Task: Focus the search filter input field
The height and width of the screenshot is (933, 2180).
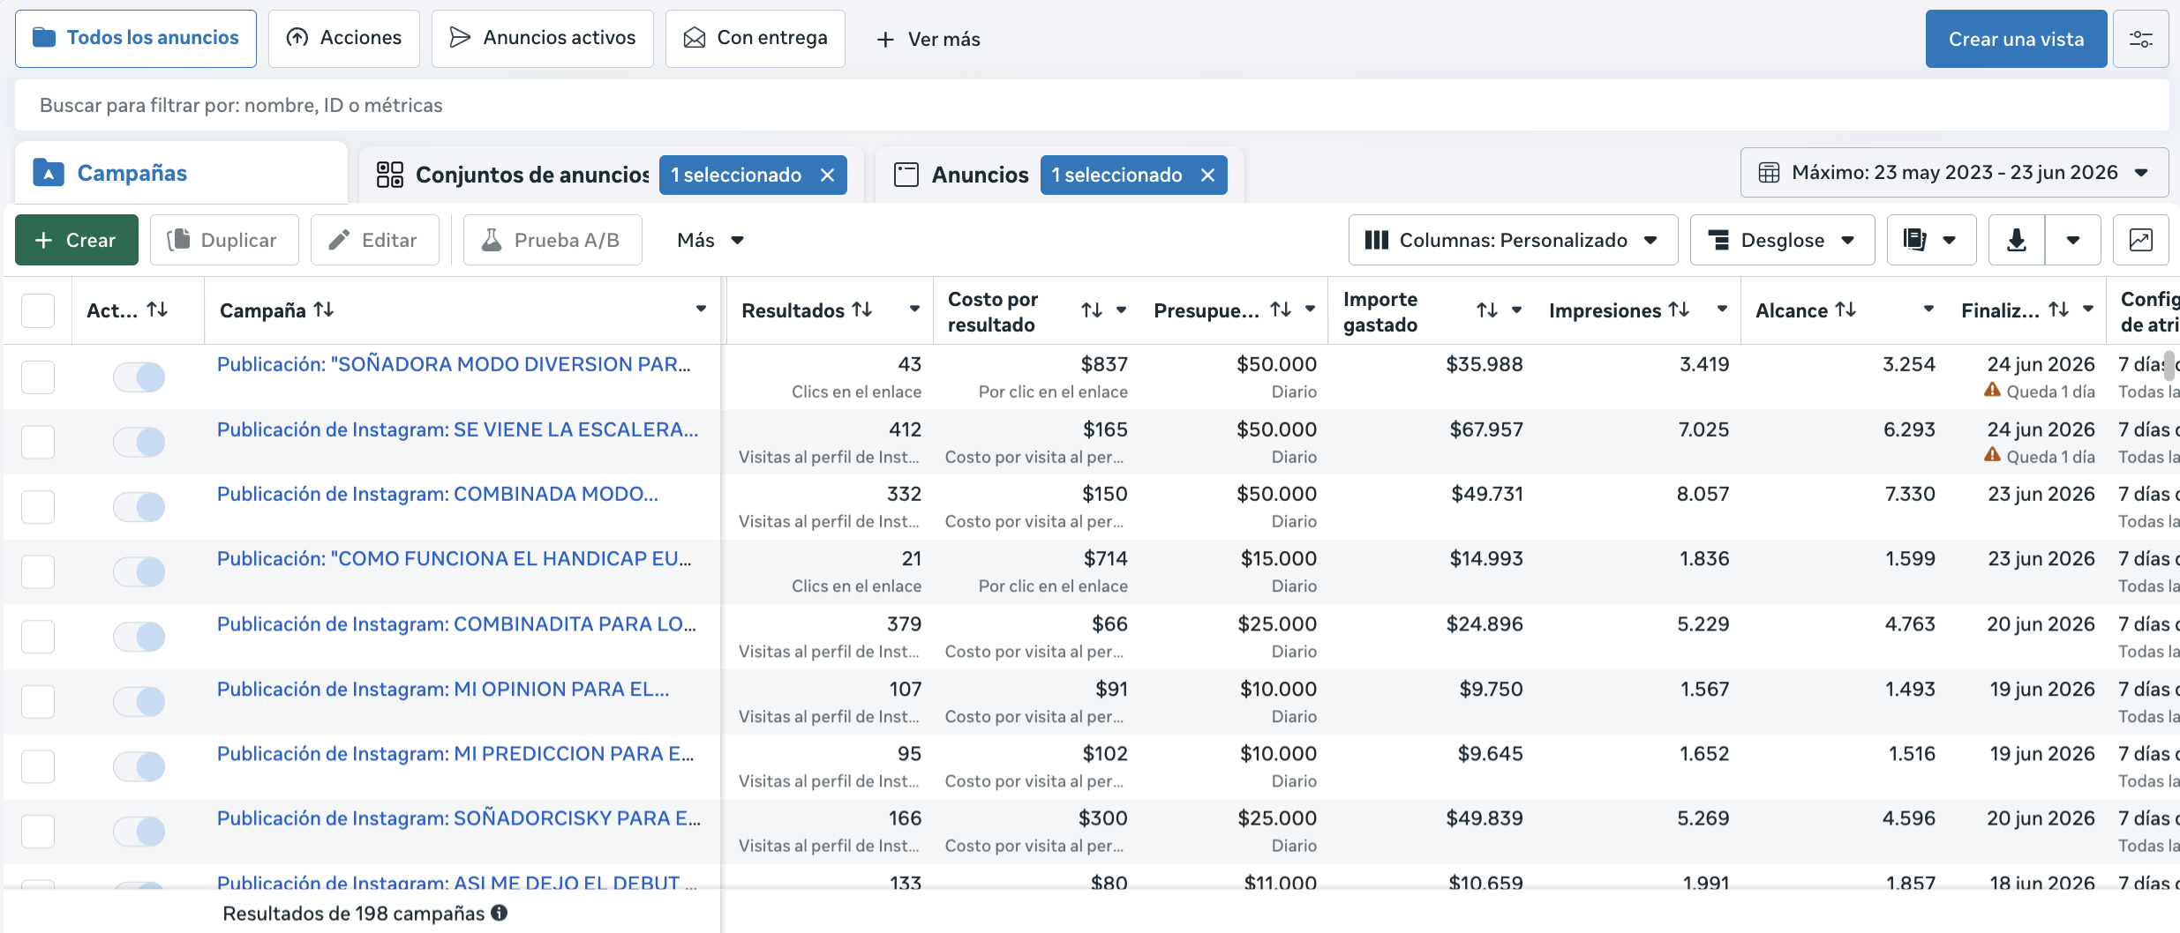Action: pyautogui.click(x=1092, y=105)
